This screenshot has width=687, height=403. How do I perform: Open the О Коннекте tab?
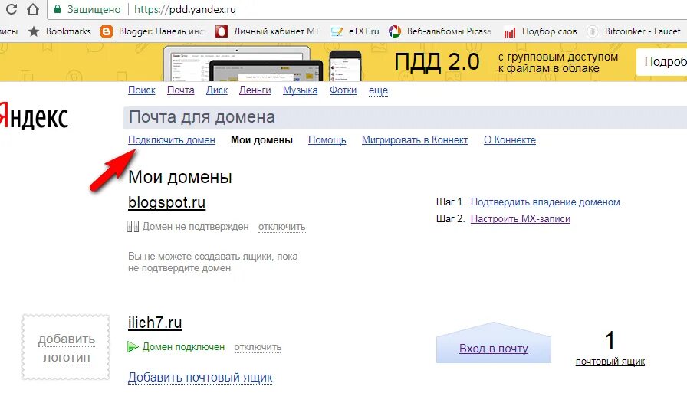[510, 140]
